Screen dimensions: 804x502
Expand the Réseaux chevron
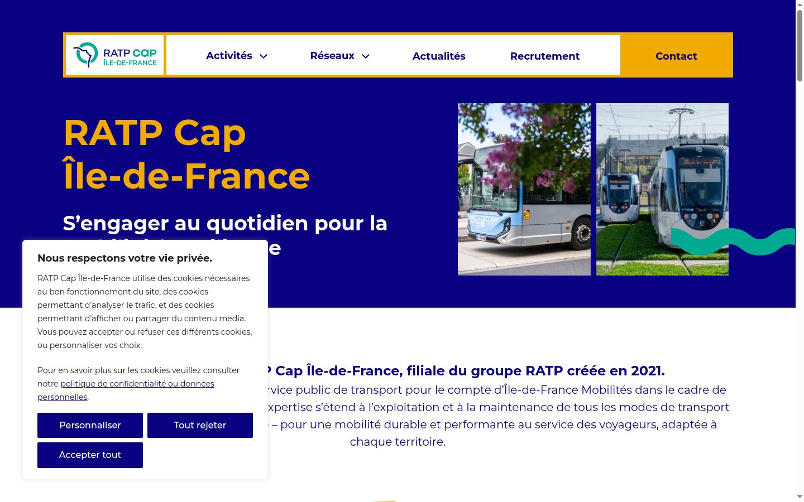366,56
